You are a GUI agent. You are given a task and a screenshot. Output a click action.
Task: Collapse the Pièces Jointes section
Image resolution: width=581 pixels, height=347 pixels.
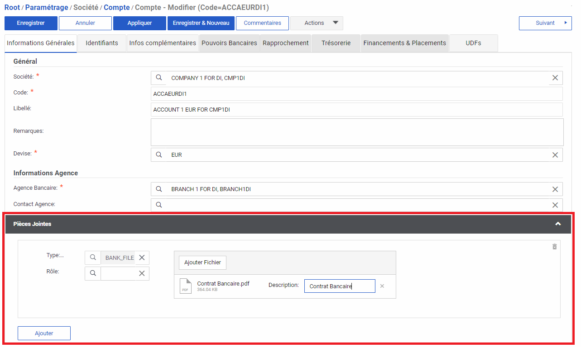[558, 224]
